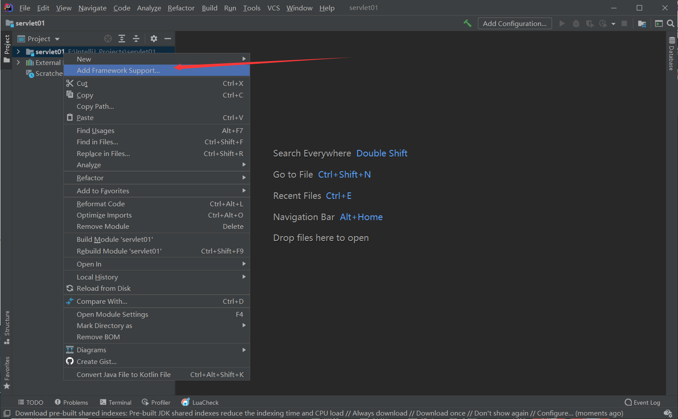678x419 pixels.
Task: Expand the Analyze submenu in context menu
Action: tap(156, 165)
